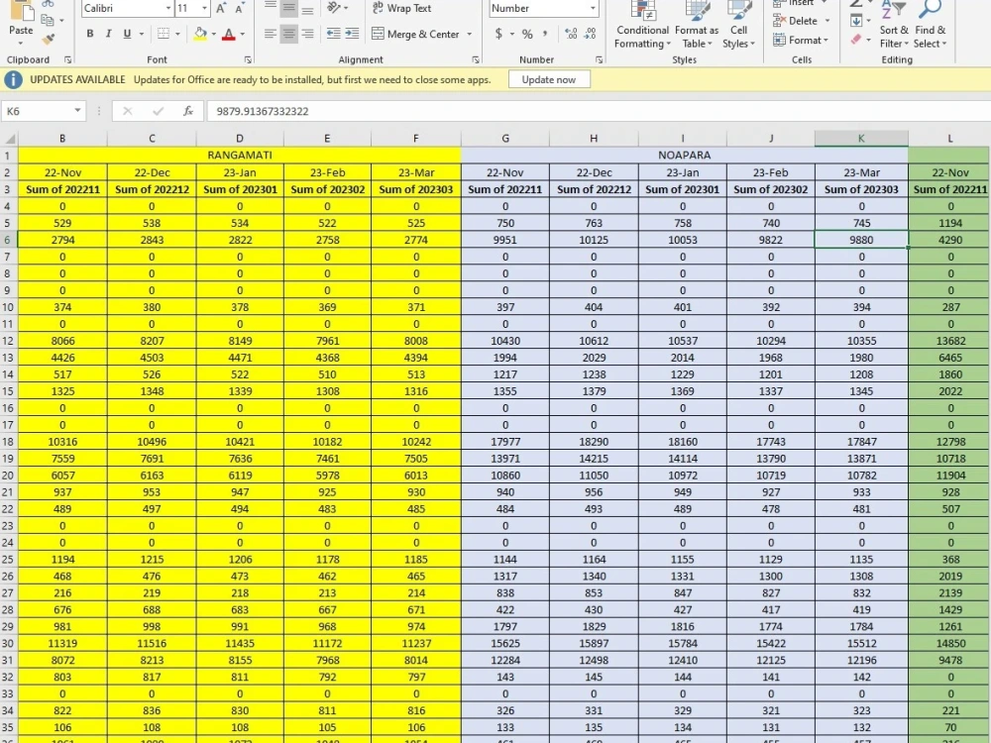
Task: Click the Orientation text angle icon
Action: [334, 8]
